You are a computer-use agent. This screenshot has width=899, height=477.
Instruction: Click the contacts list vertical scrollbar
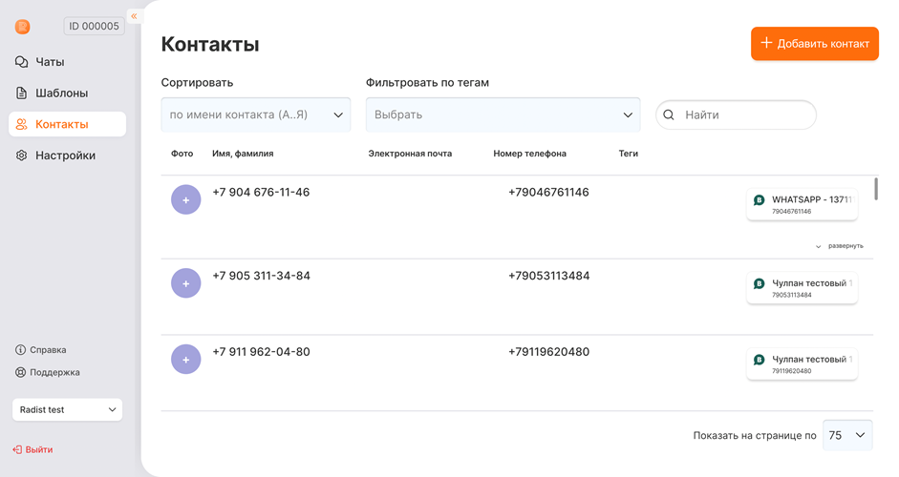tap(876, 189)
